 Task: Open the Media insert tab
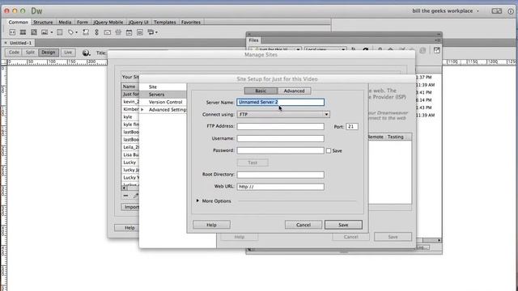coord(65,22)
